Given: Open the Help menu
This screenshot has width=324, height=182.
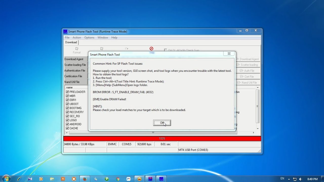Looking at the screenshot, I should 114,37.
